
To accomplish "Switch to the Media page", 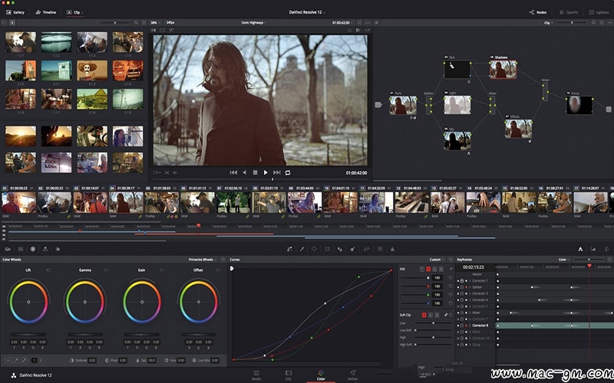I will coord(256,375).
